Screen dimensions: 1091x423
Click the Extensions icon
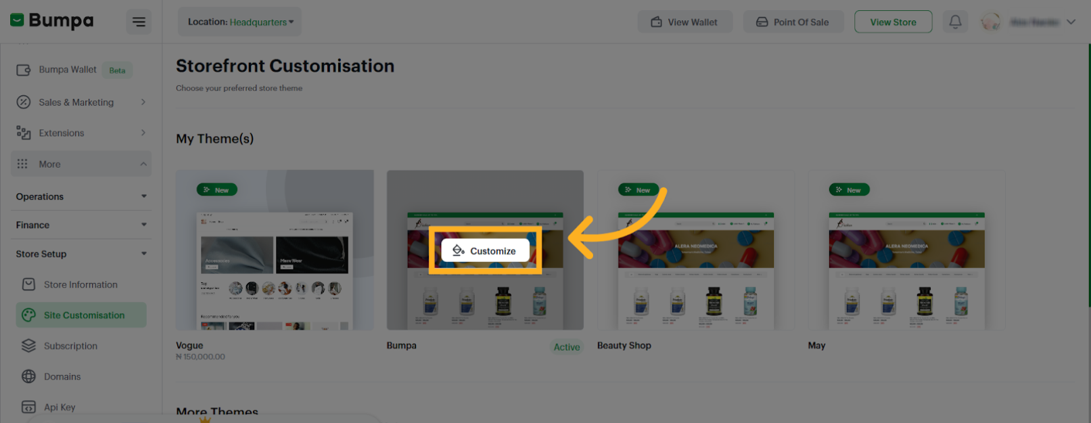24,133
